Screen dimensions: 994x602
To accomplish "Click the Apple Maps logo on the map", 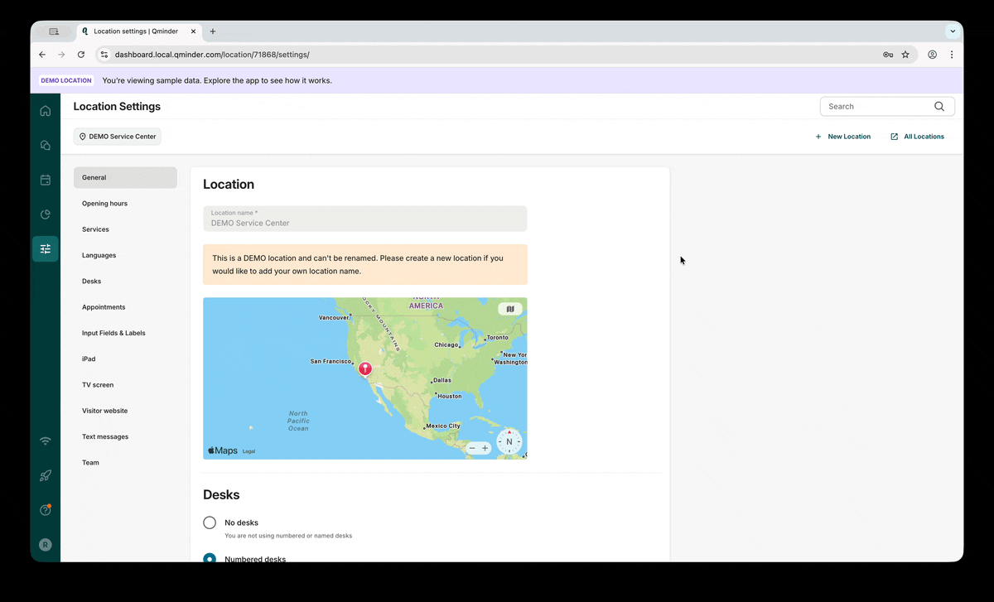I will 223,450.
